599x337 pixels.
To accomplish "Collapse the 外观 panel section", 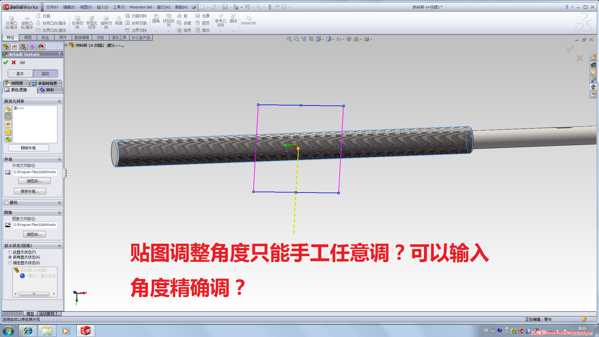I will click(x=59, y=159).
